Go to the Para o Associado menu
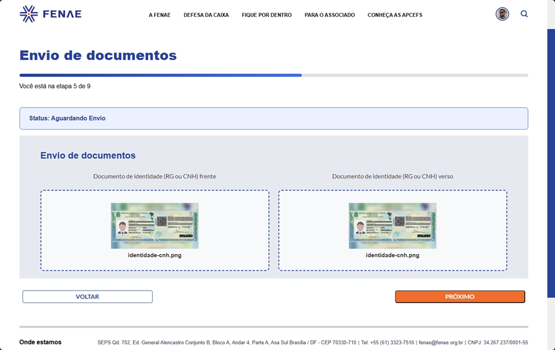Viewport: 555px width, 350px height. click(x=329, y=15)
